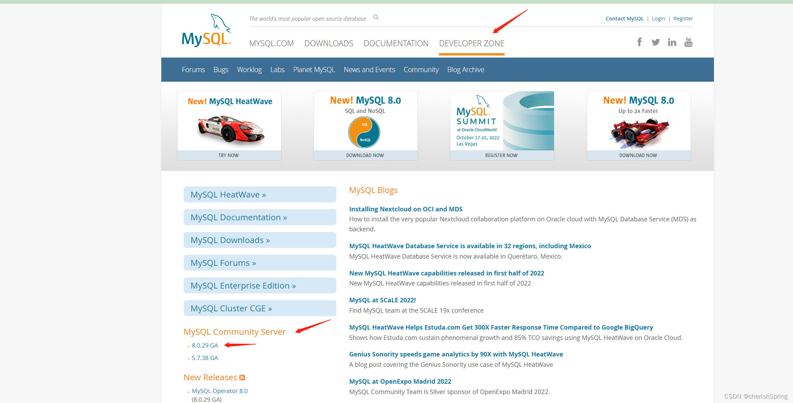The height and width of the screenshot is (403, 793).
Task: Open HeatWave available in 32 regions post
Action: click(470, 246)
